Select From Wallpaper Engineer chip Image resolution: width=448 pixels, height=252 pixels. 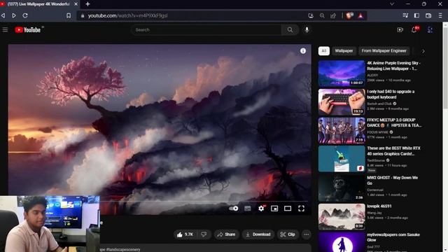pyautogui.click(x=384, y=51)
